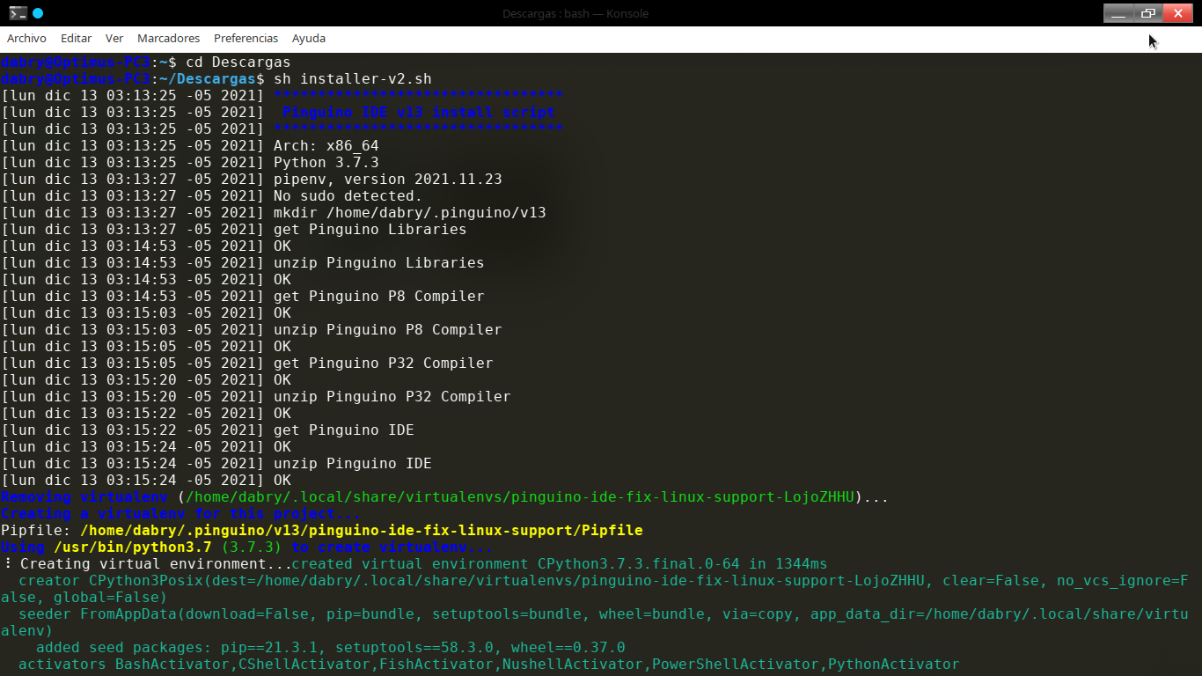Click the 'activators BashActivator' line
This screenshot has height=676, width=1202.
pos(489,665)
